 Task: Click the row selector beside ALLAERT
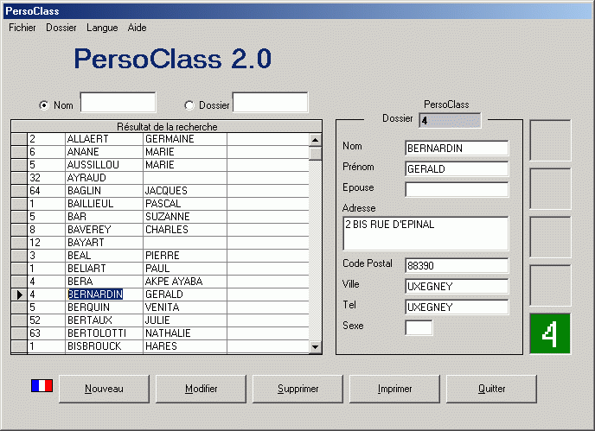pos(19,139)
